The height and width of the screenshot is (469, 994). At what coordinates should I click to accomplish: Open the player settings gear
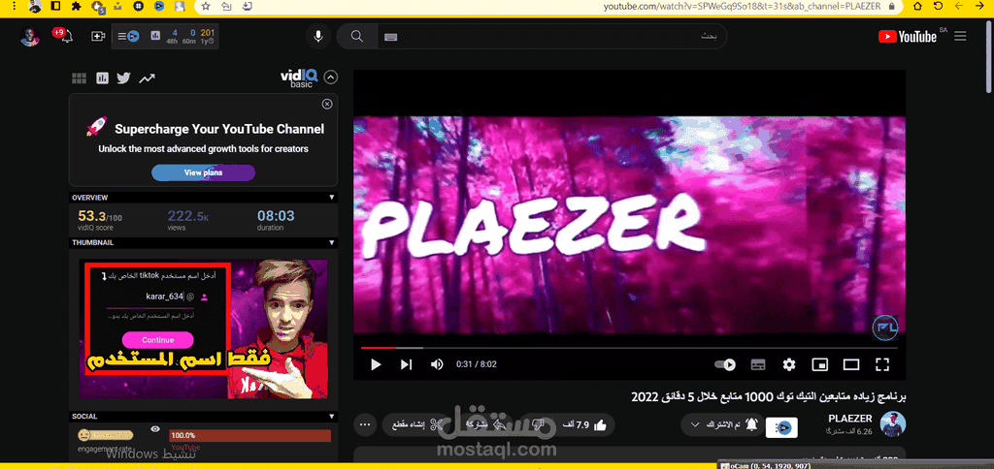tap(788, 364)
